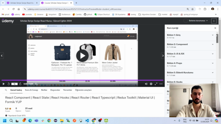Viewport: 221px width, 124px height.
Task: Expand Bölüm 5: Eklenti Kurulumu section
Action: (x=190, y=74)
